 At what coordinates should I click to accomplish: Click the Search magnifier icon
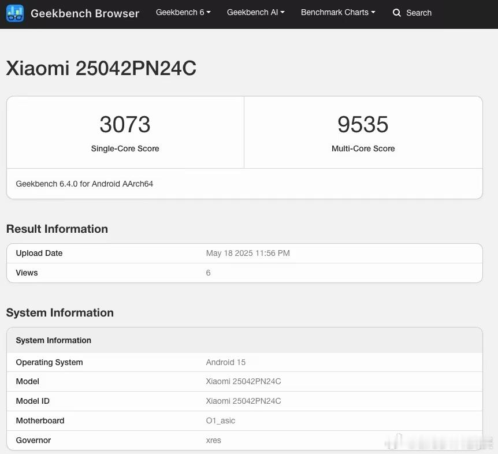click(397, 13)
